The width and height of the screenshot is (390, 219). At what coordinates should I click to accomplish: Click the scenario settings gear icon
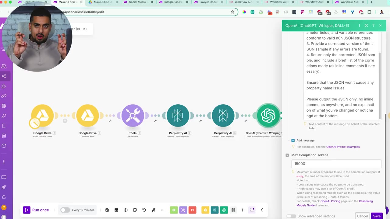pos(126,210)
